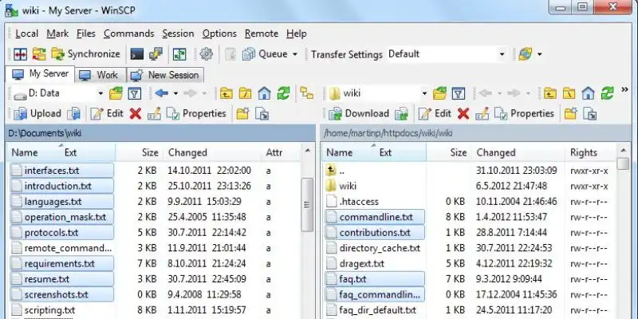The width and height of the screenshot is (638, 319).
Task: Open remote Properties button
Action: (525, 113)
